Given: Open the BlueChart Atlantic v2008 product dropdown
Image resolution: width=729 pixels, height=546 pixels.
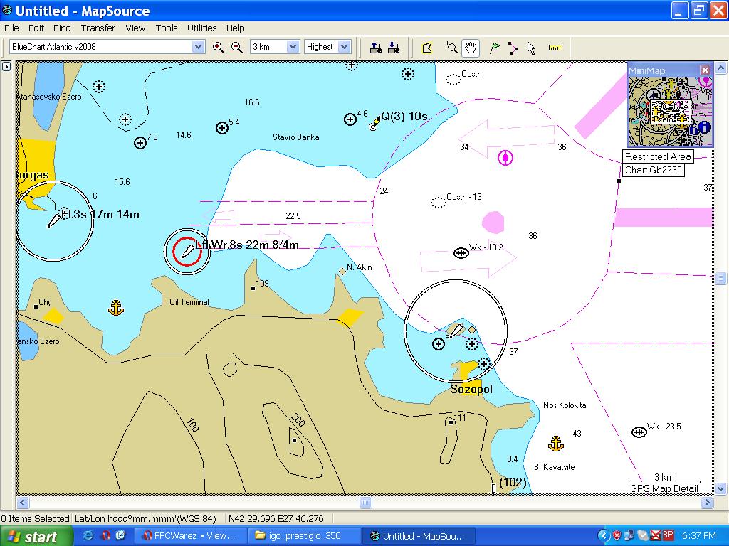Looking at the screenshot, I should [x=199, y=47].
